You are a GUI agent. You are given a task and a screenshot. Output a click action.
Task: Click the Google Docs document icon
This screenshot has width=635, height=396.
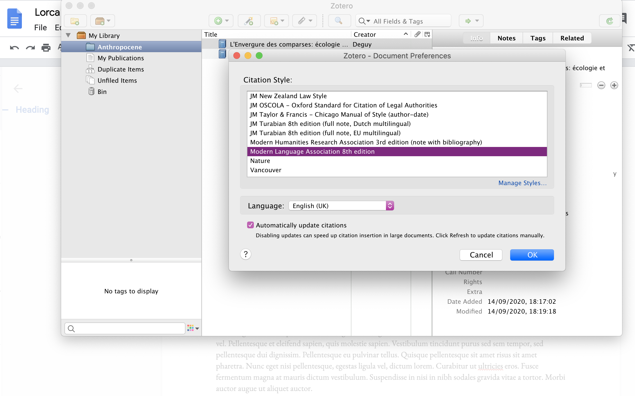tap(14, 19)
